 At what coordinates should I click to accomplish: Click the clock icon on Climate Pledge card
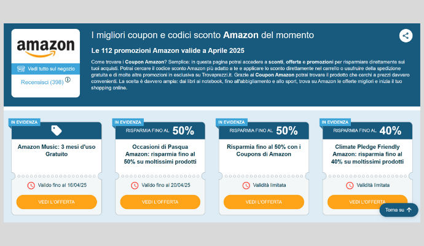pyautogui.click(x=350, y=185)
